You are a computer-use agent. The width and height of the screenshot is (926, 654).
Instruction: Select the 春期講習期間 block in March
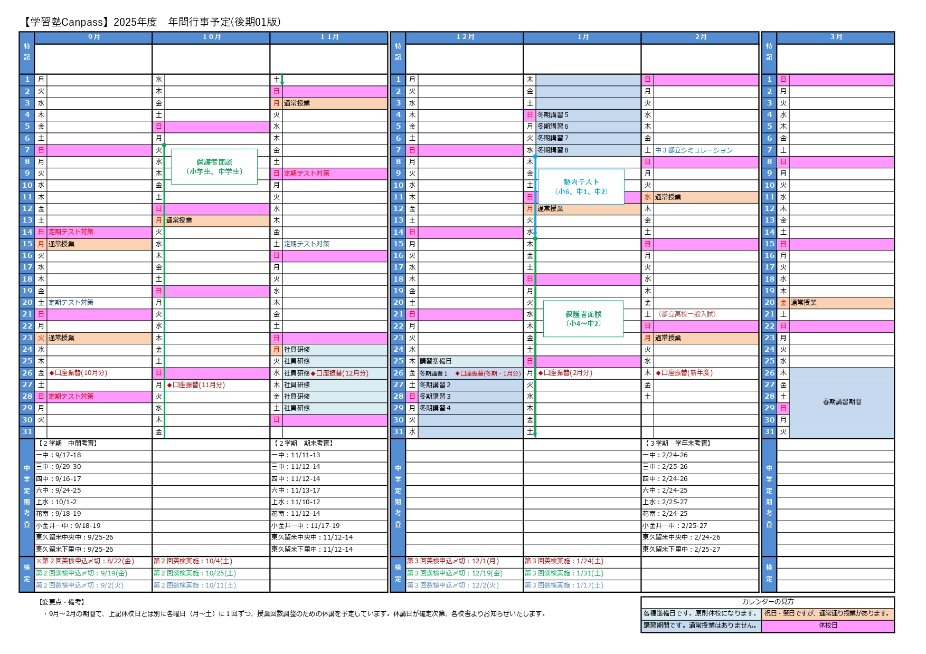coord(842,402)
